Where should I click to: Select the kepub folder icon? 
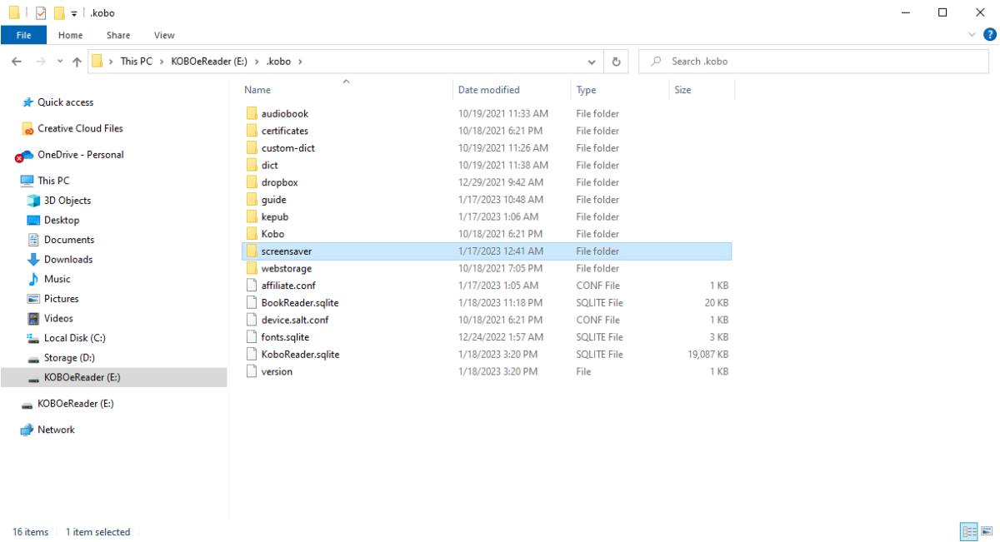(252, 216)
